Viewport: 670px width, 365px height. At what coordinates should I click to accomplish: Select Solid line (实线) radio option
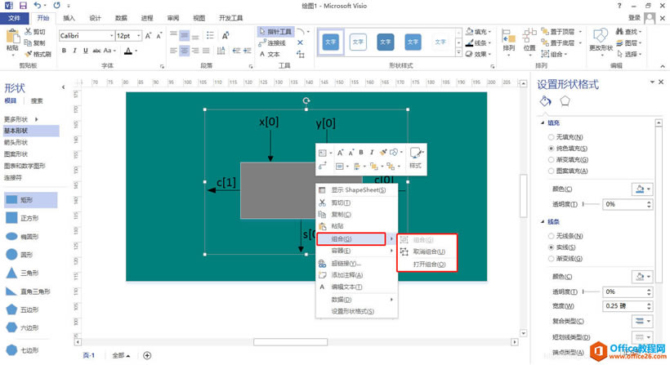551,247
